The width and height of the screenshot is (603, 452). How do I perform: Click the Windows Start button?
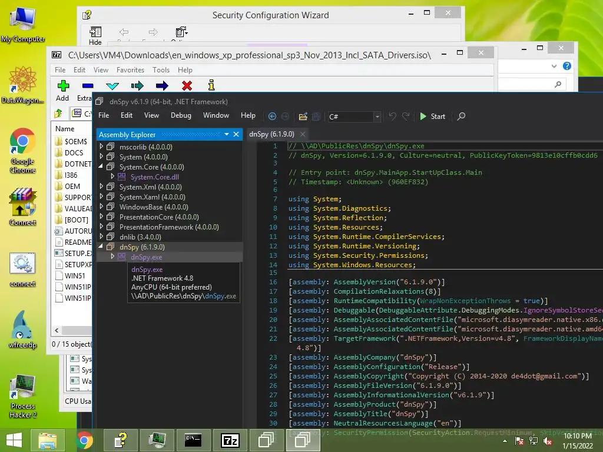(14, 440)
